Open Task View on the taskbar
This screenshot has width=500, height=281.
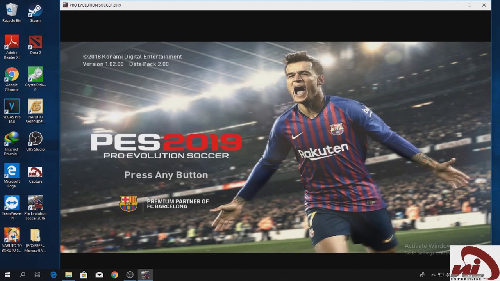point(37,275)
